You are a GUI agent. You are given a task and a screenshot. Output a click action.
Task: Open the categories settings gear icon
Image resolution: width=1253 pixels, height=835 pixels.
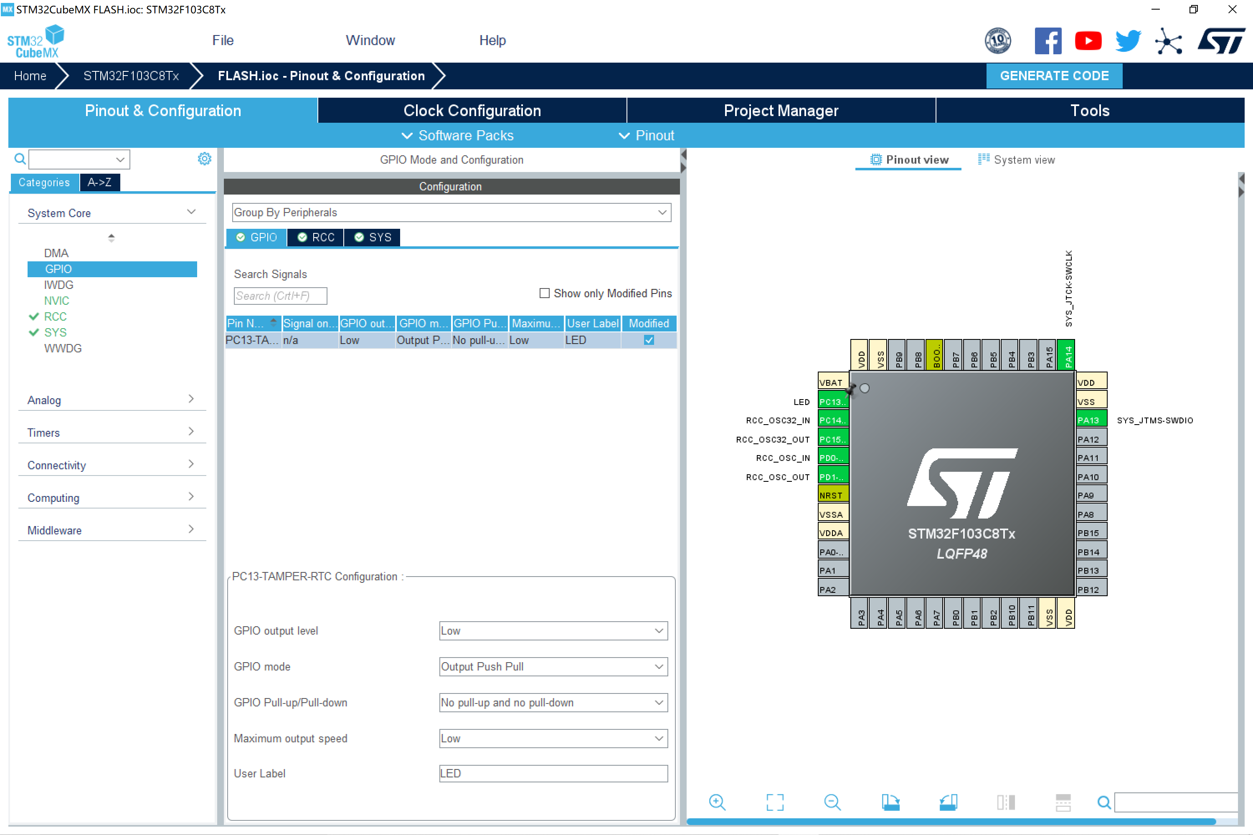click(x=205, y=159)
